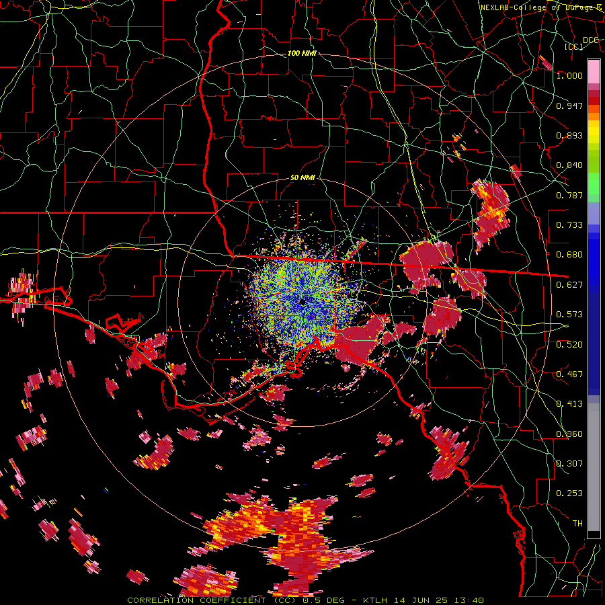Viewport: 605px width, 605px height.
Task: Click the 0.5 DEG elevation text in the caption
Action: tap(325, 600)
